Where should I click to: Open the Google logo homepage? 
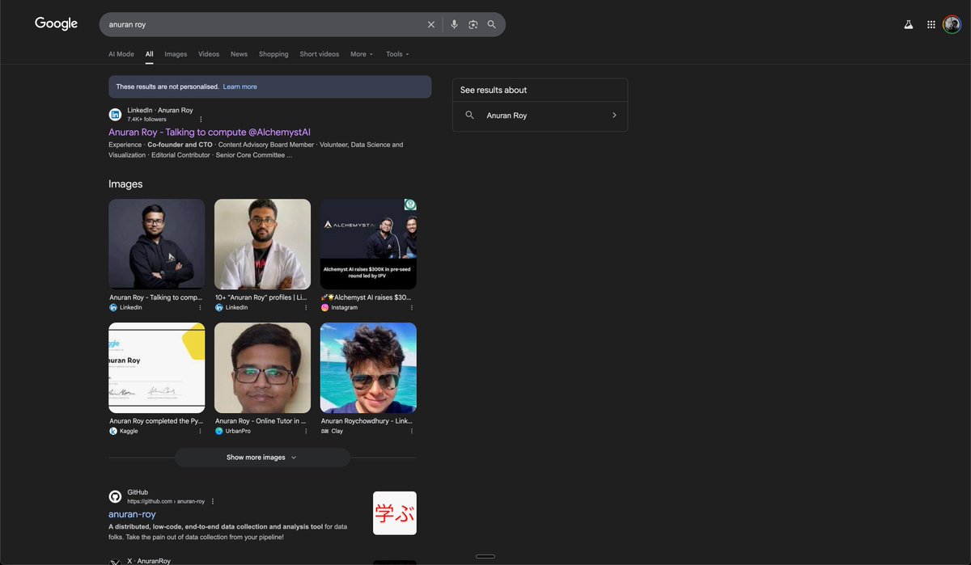[56, 23]
